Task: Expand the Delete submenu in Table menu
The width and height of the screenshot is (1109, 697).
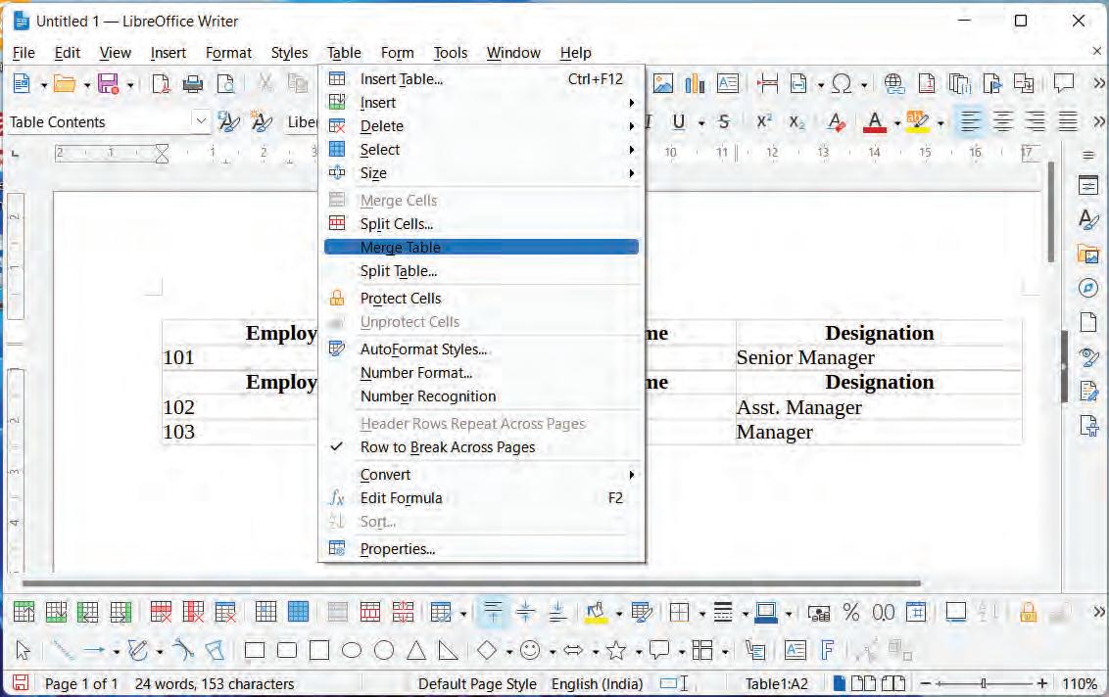Action: point(481,126)
